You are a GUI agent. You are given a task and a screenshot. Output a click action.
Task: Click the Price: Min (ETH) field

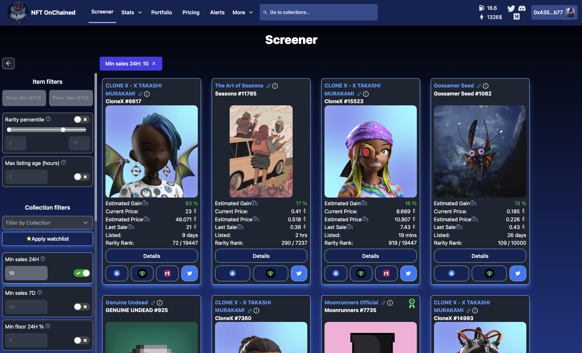[x=24, y=98]
